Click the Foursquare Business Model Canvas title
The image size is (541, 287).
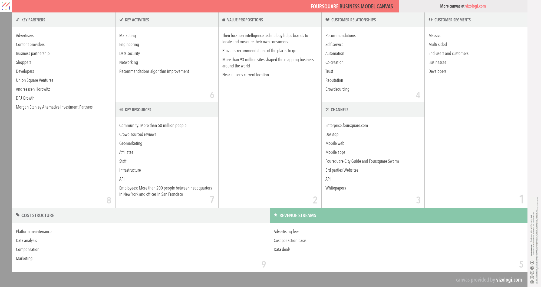tap(352, 6)
